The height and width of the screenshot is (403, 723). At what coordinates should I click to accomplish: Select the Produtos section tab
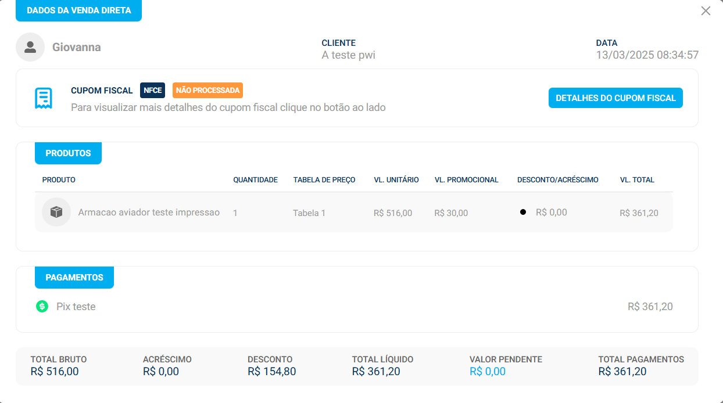pos(68,153)
